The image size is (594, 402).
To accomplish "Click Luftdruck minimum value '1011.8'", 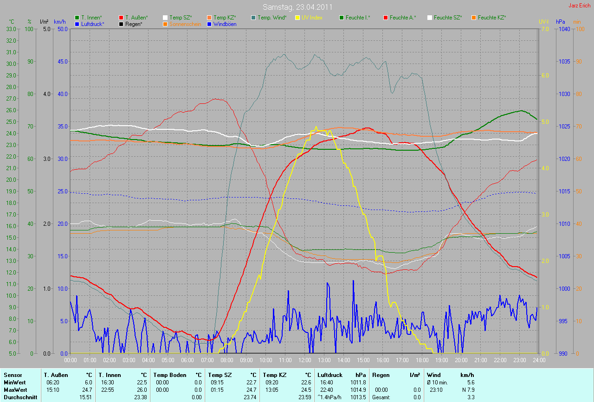I will [357, 383].
